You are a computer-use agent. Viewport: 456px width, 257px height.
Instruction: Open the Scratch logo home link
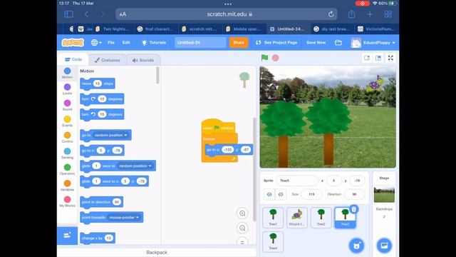(73, 43)
